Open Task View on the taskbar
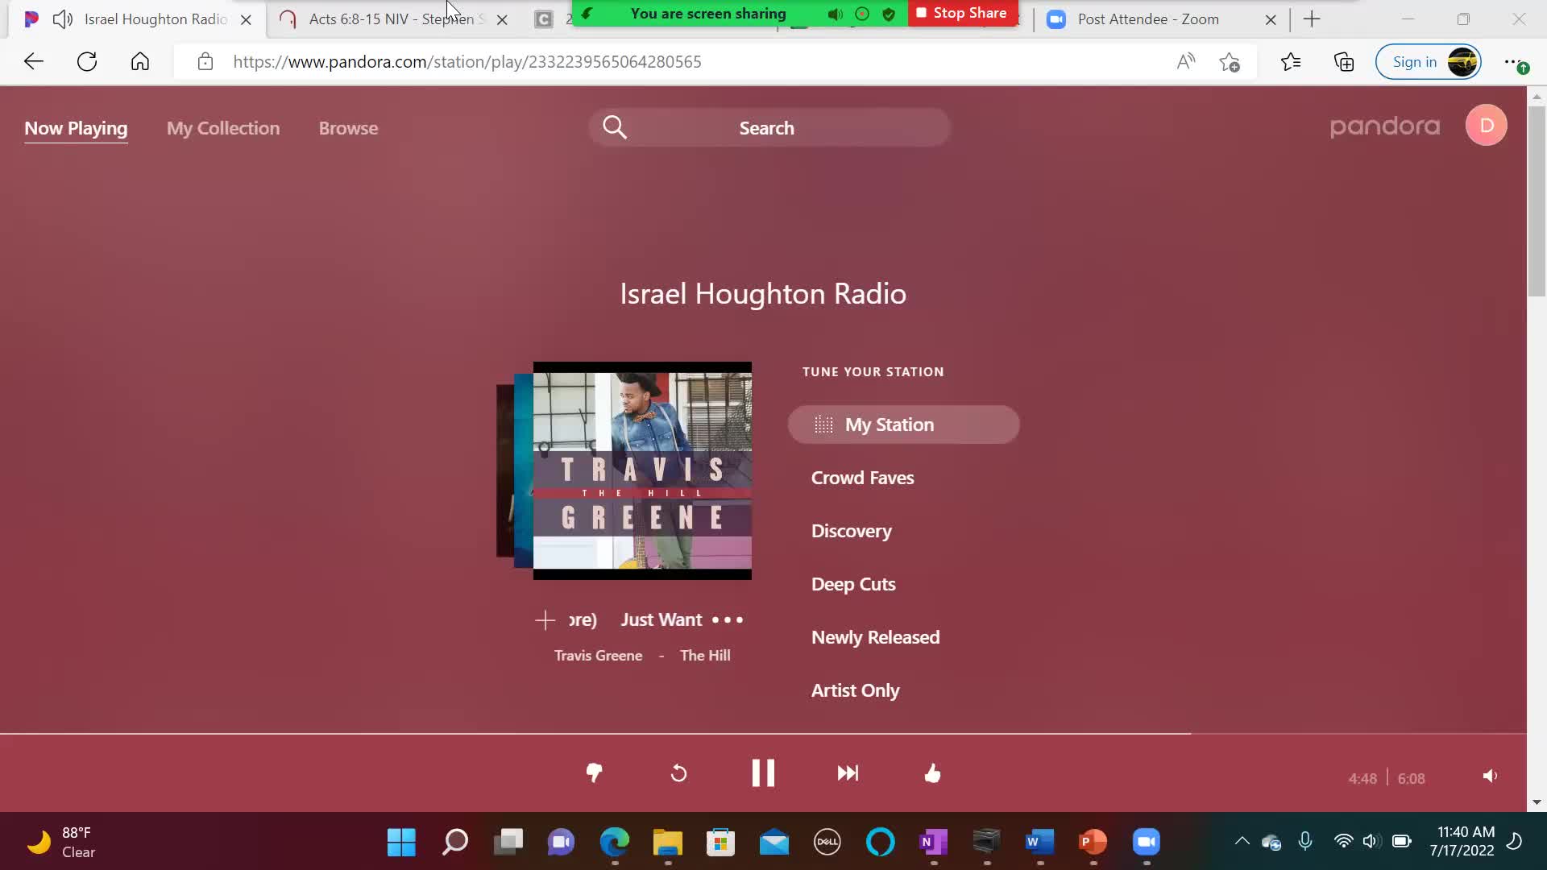Image resolution: width=1547 pixels, height=870 pixels. point(508,843)
